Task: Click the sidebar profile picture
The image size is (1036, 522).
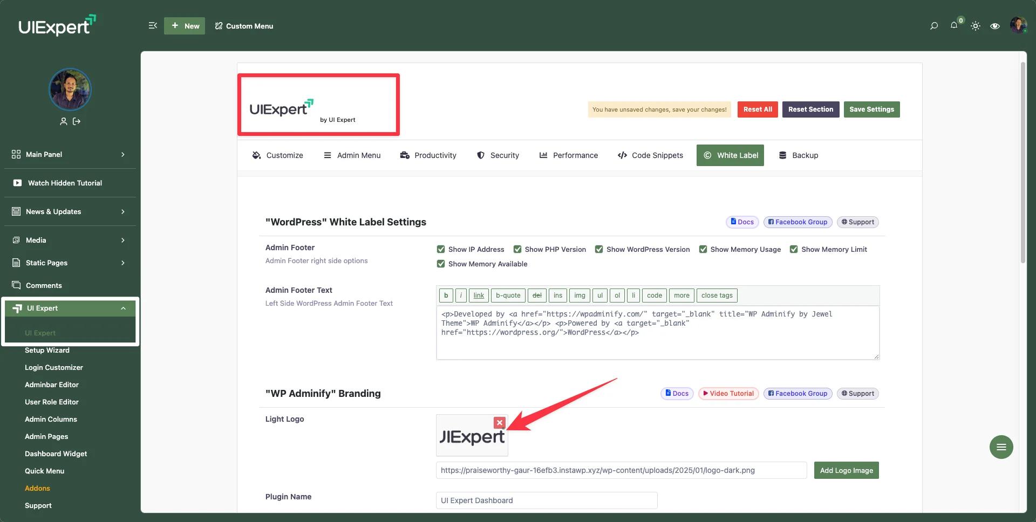Action: [70, 90]
